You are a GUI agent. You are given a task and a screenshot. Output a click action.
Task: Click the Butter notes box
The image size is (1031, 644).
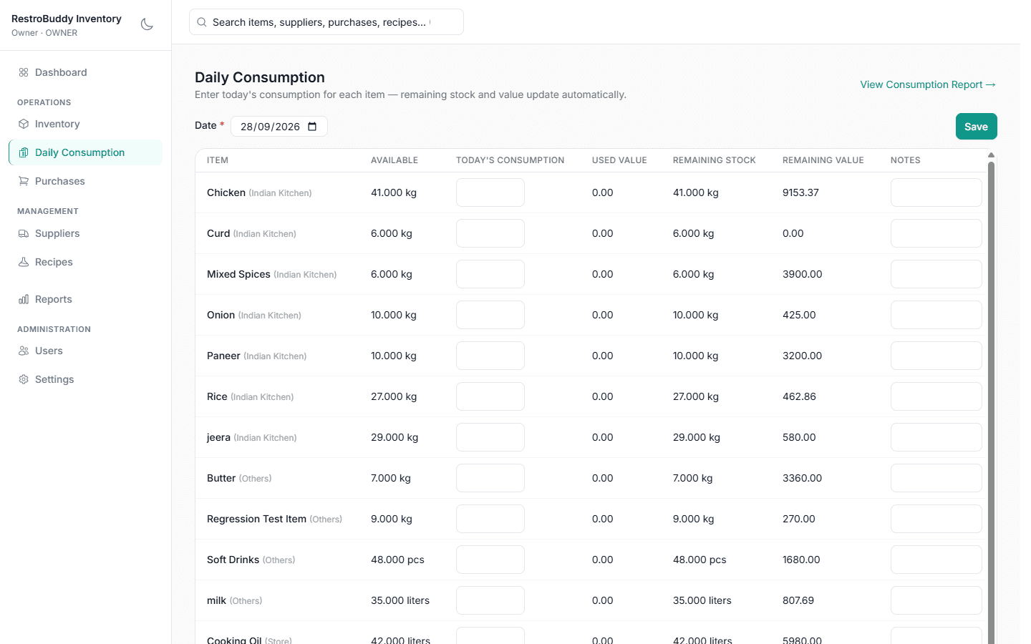936,478
